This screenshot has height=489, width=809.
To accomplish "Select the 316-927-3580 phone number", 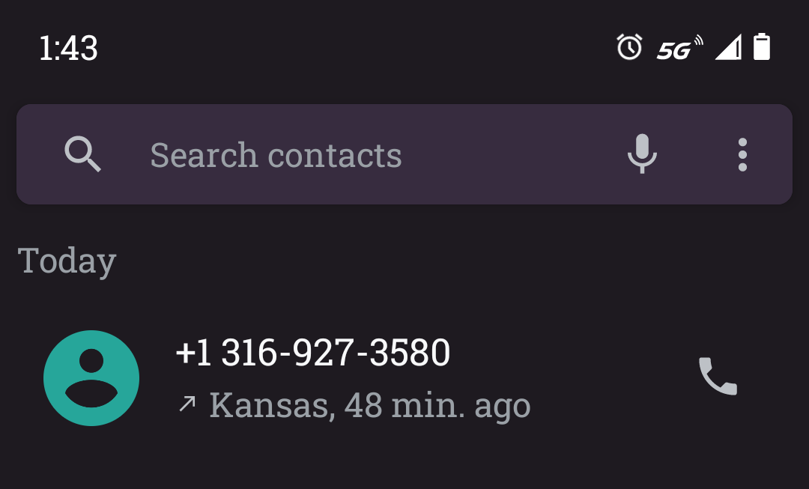I will 312,353.
